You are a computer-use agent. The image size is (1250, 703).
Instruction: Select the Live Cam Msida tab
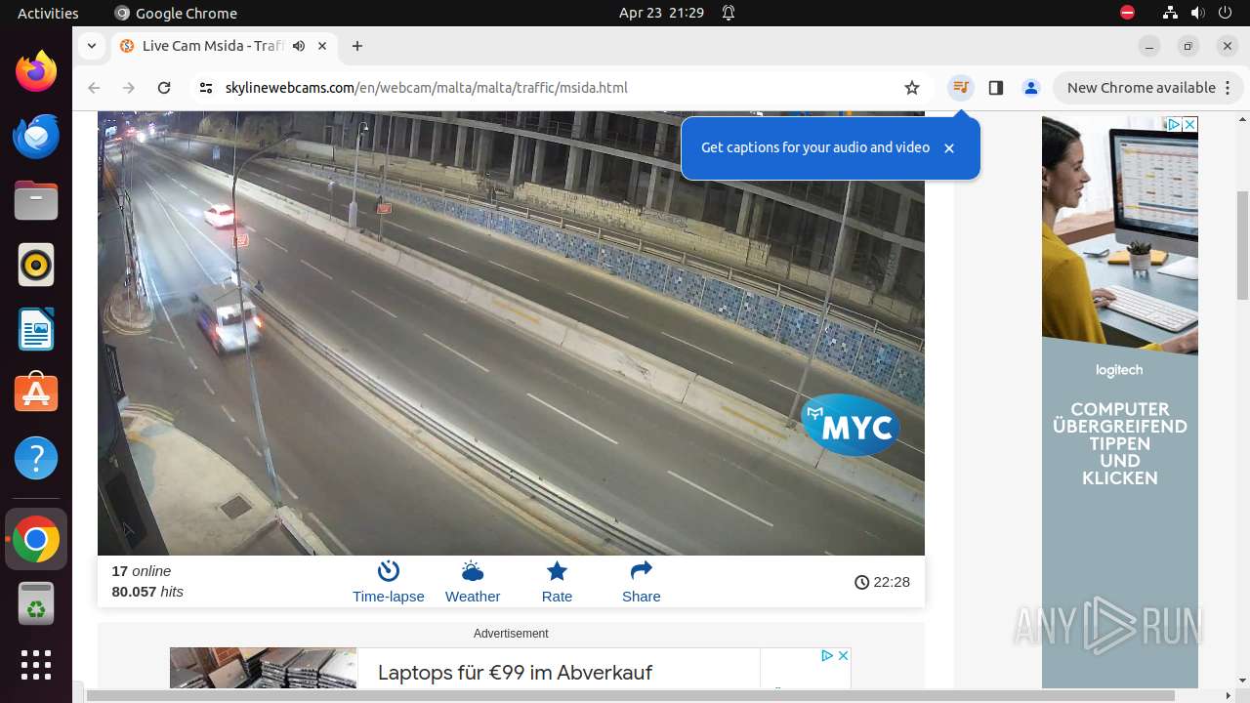coord(227,46)
